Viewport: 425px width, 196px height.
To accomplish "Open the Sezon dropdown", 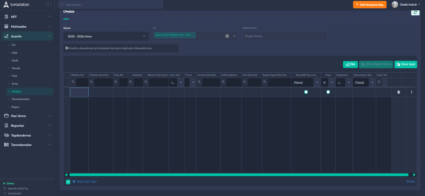I will coord(106,36).
